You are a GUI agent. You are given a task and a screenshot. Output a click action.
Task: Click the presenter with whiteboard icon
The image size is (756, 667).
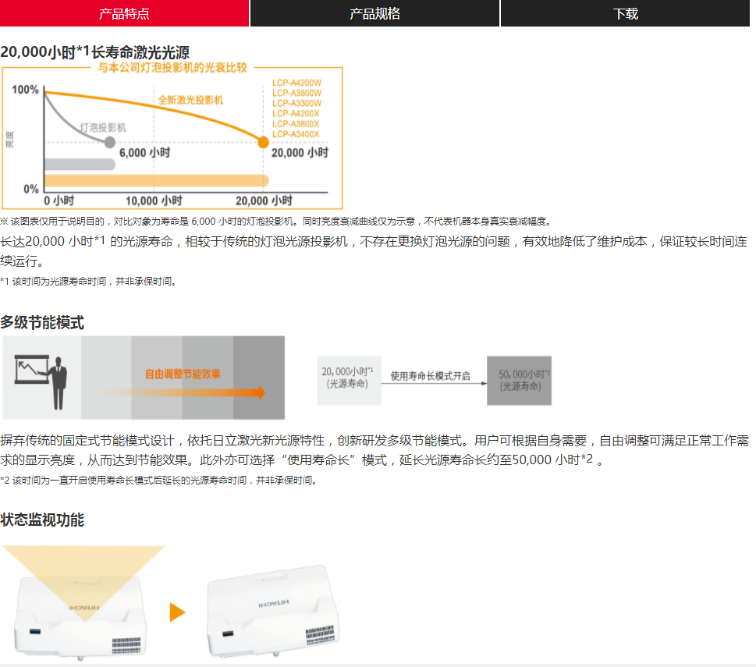coord(41,382)
